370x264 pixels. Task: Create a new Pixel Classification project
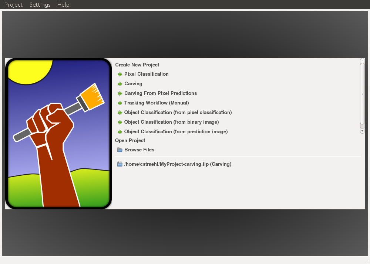tap(146, 74)
